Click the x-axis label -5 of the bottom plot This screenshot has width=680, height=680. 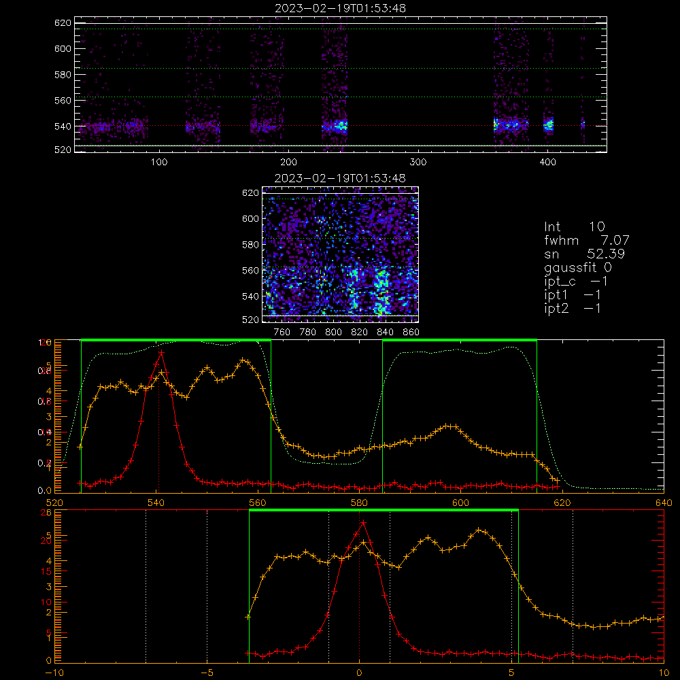pos(207,673)
